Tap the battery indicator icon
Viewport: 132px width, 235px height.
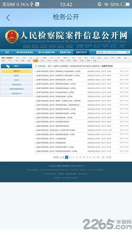click(125, 4)
